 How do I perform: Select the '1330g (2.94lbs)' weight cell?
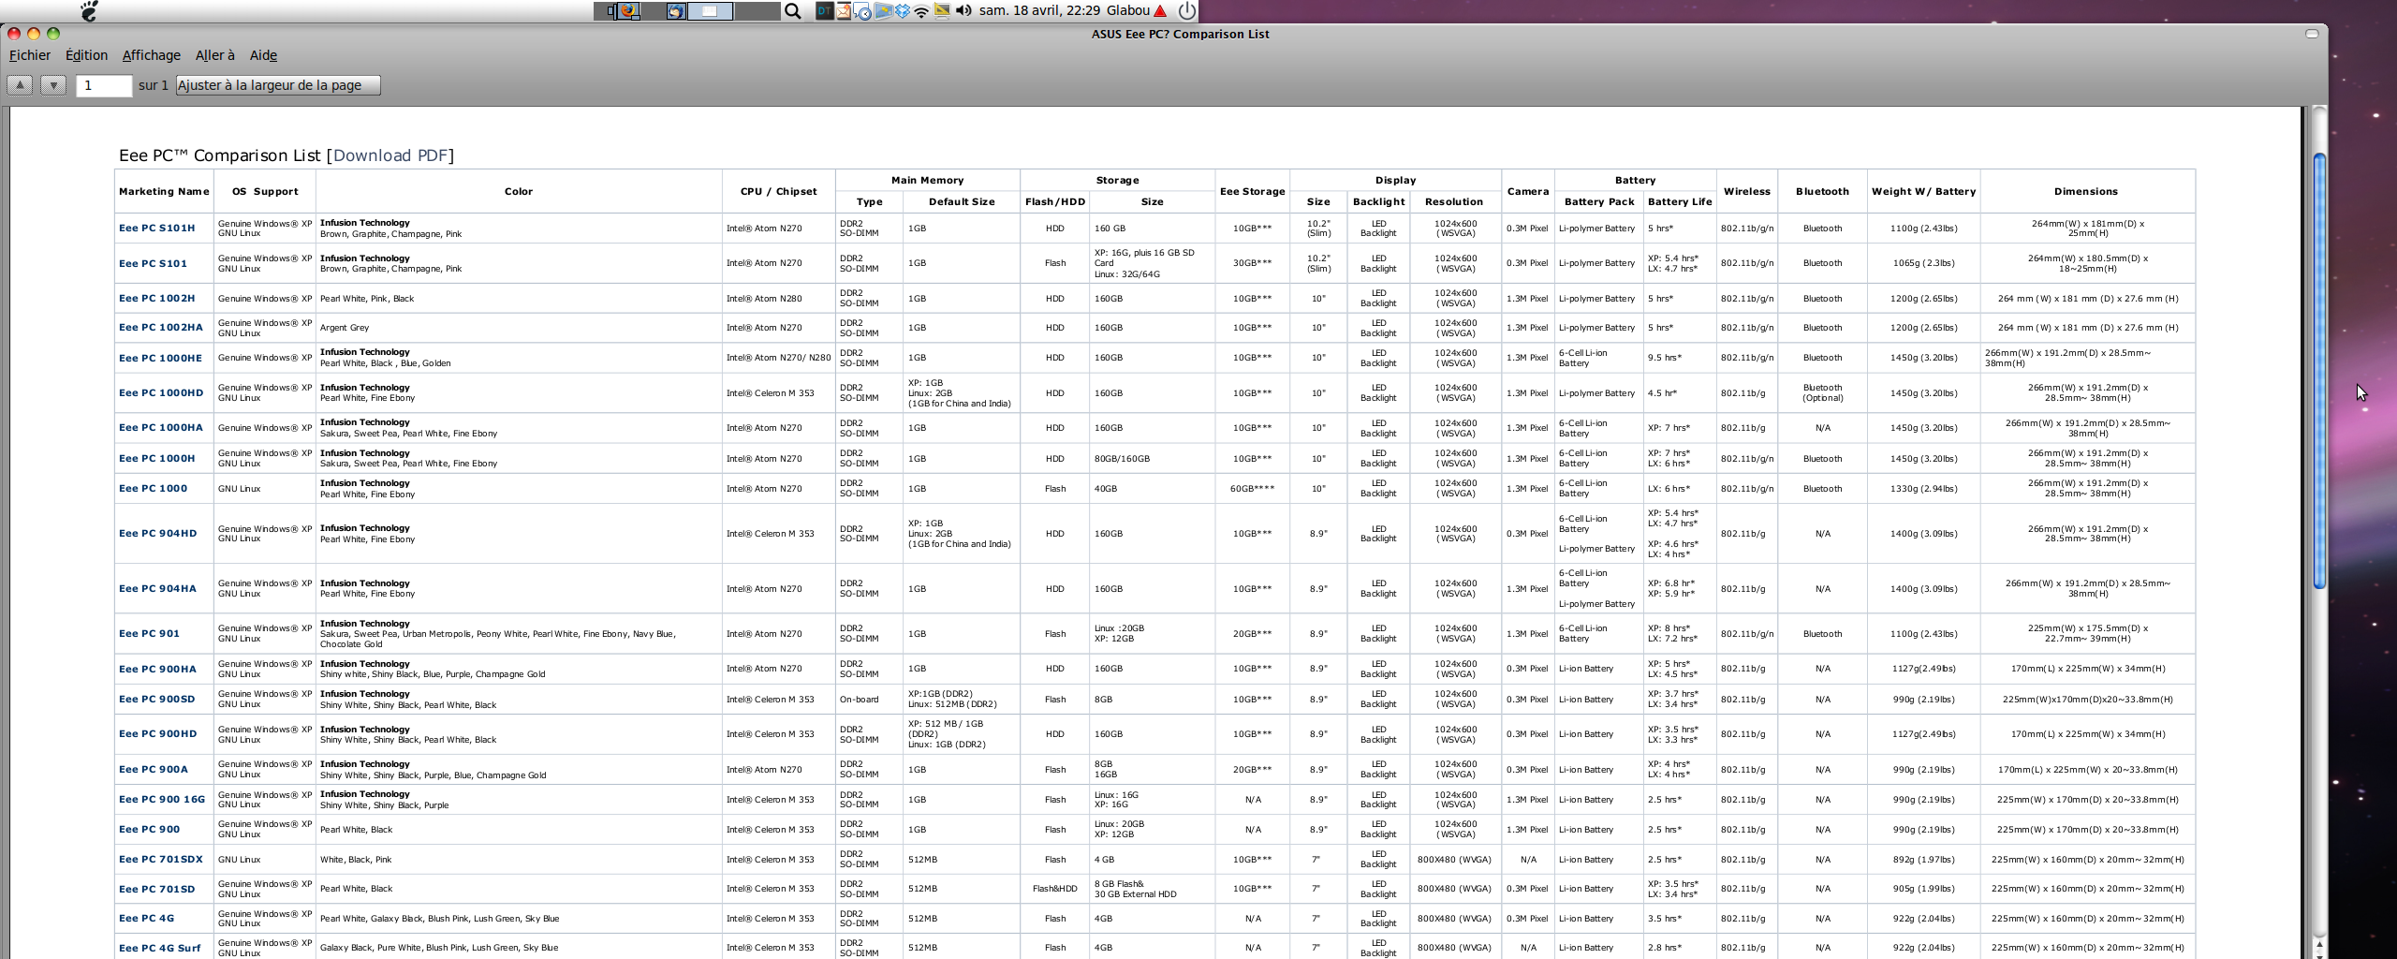click(x=1923, y=489)
